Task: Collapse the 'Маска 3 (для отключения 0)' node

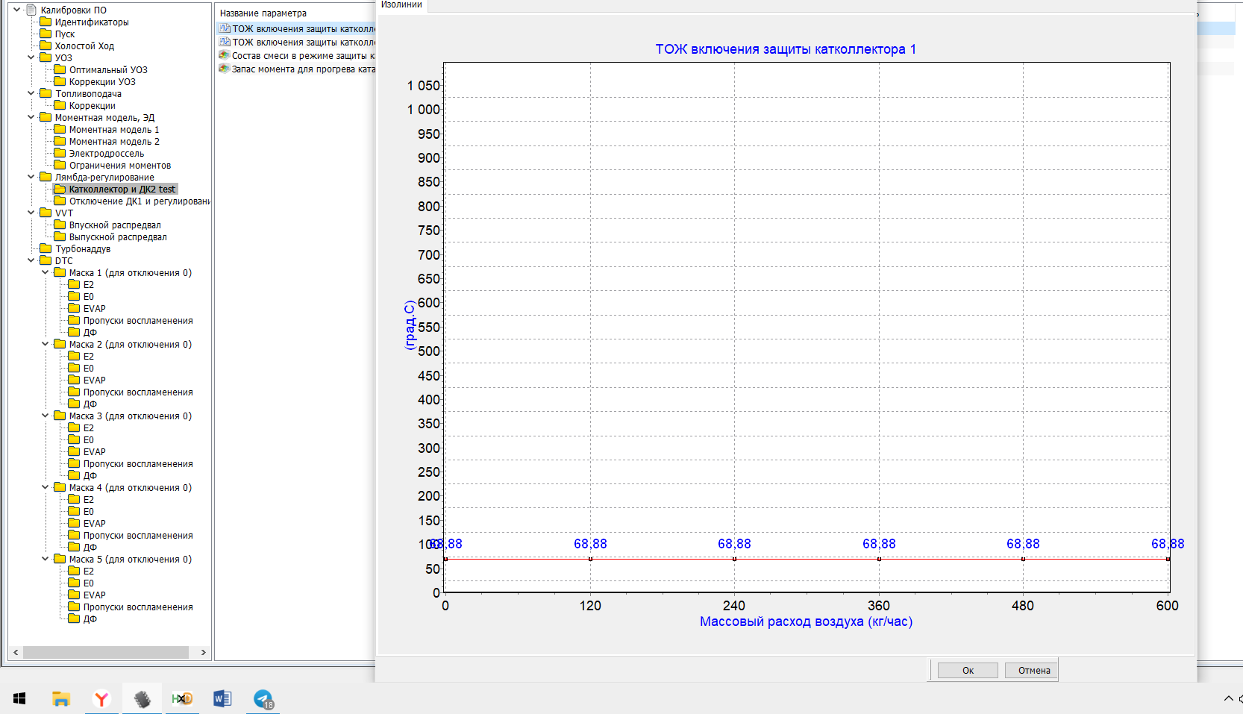Action: tap(45, 416)
